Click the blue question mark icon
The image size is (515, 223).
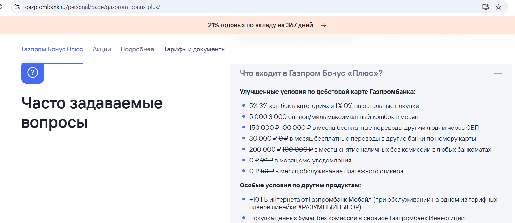point(33,73)
